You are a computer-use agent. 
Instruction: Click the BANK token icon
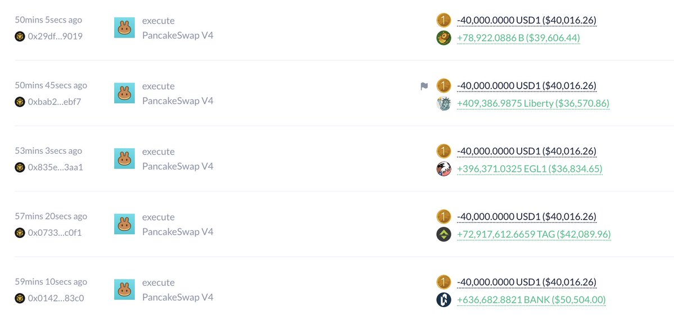444,300
